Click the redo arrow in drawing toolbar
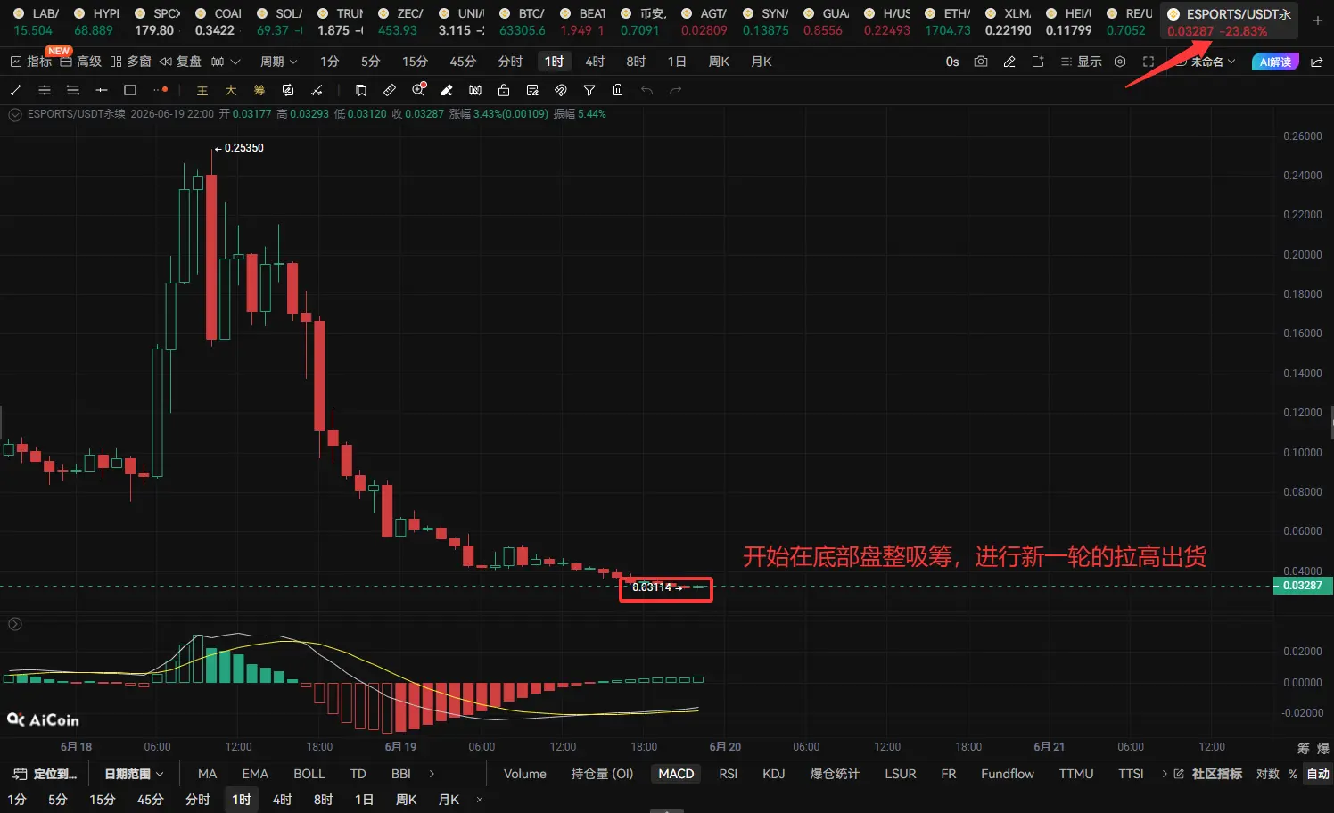This screenshot has height=813, width=1334. click(x=676, y=90)
